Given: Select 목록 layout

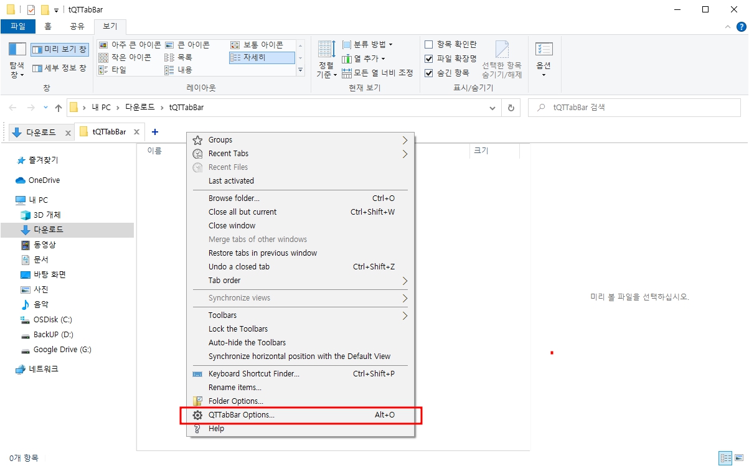Looking at the screenshot, I should point(179,57).
